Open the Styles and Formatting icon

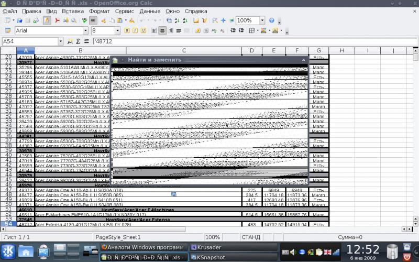pos(8,30)
